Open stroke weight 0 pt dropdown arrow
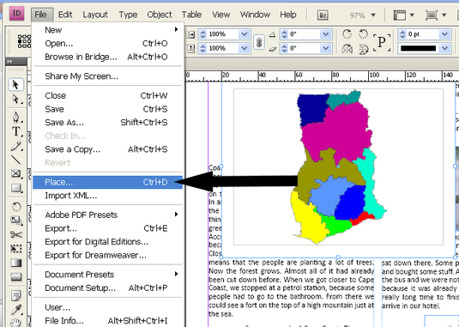The image size is (459, 327). click(x=444, y=34)
